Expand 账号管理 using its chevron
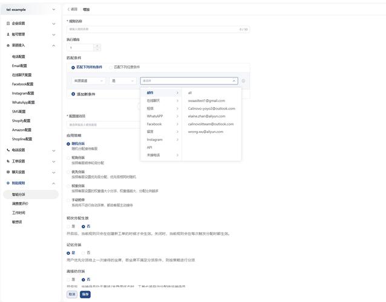 coord(54,34)
